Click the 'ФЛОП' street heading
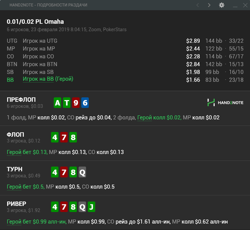250x230 pixels. coord(15,135)
